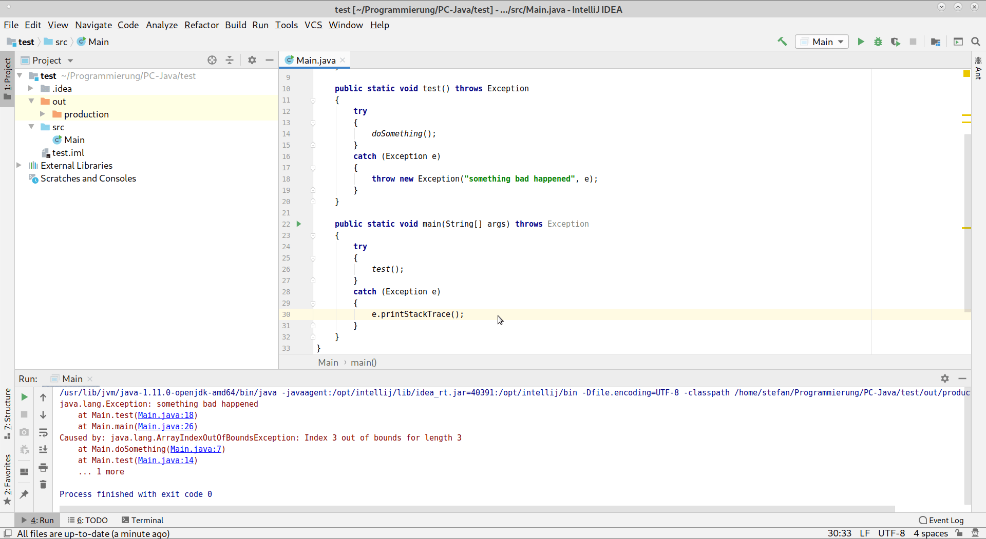
Task: Close the Main.java editor tab
Action: pos(343,60)
